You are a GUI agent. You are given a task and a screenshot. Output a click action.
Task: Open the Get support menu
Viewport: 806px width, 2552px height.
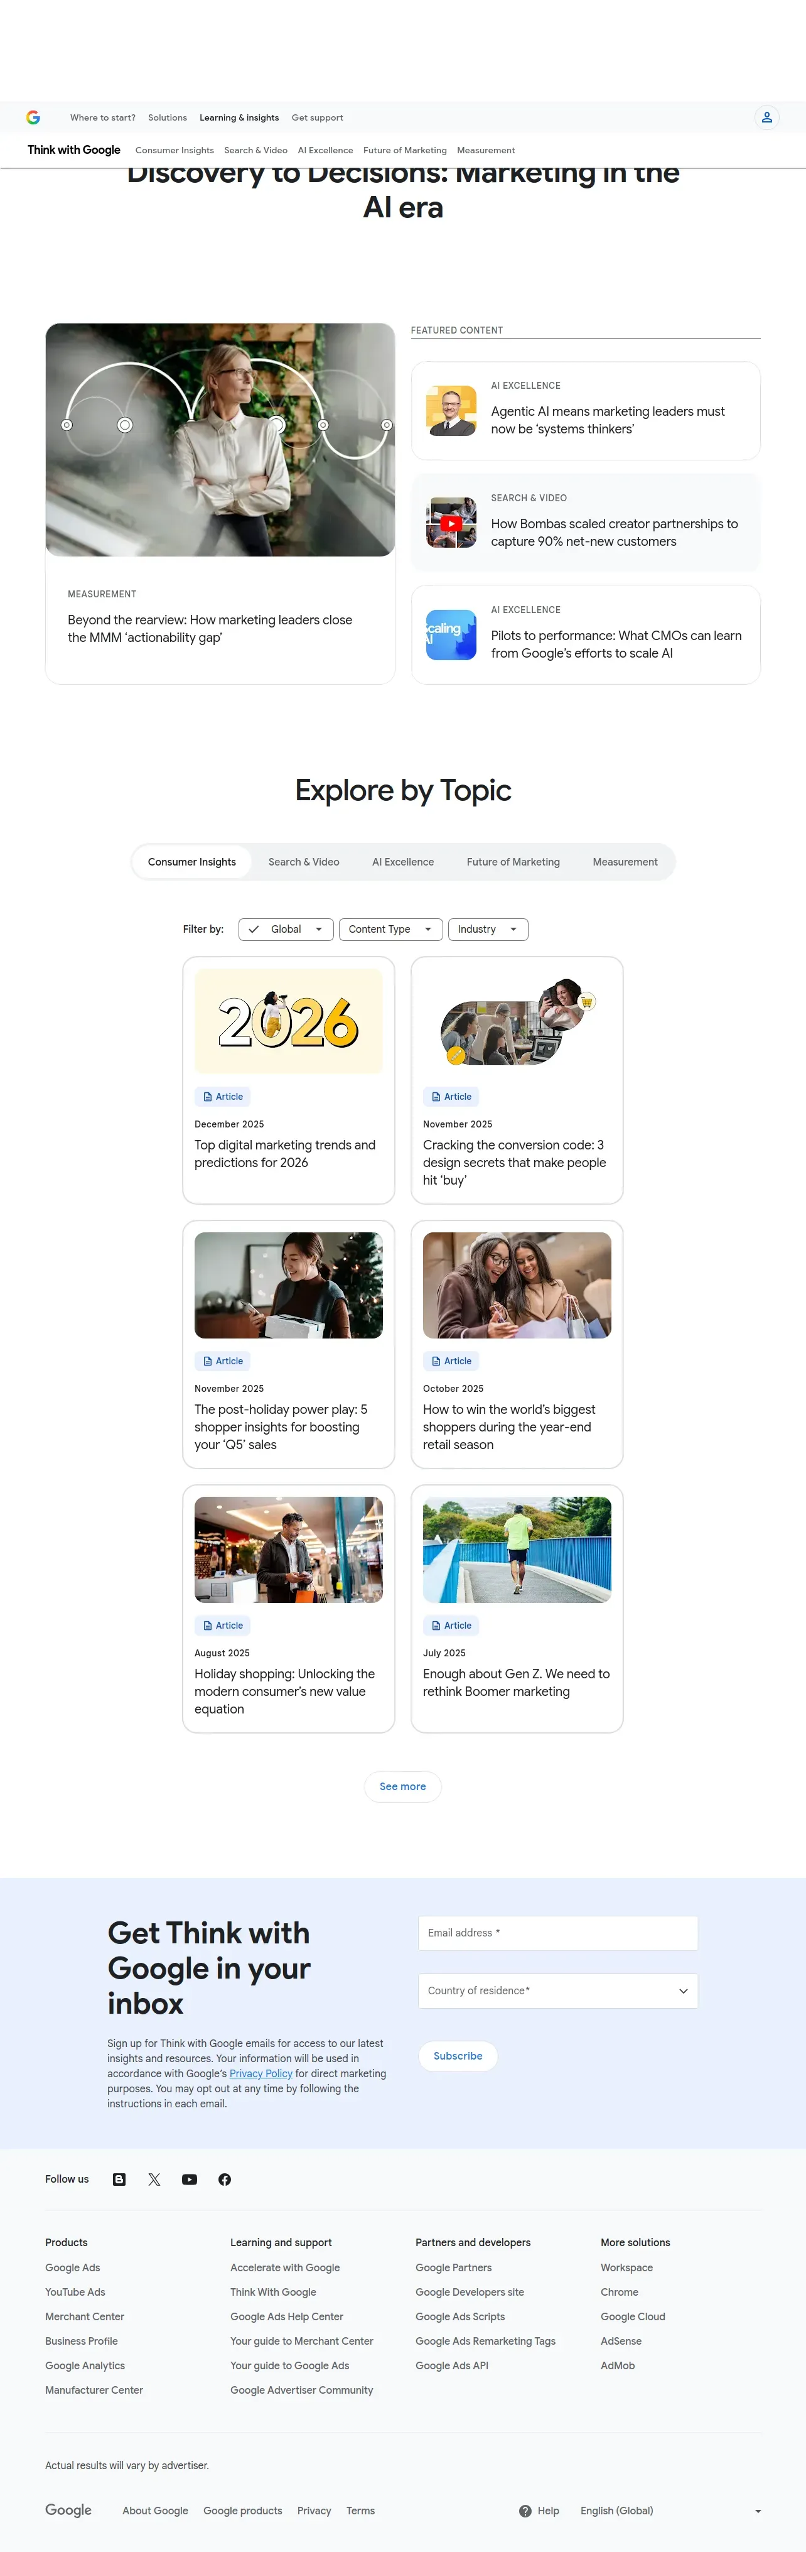317,118
